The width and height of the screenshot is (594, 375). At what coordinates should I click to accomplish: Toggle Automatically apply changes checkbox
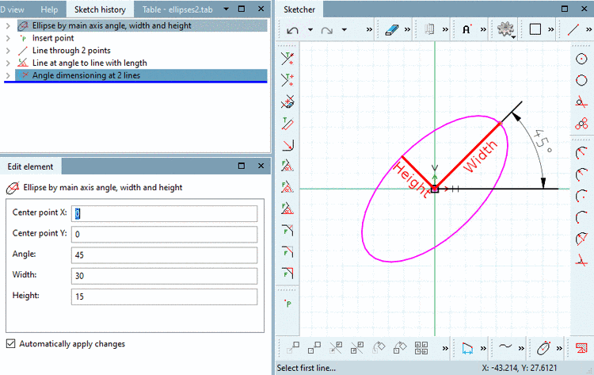click(x=10, y=343)
